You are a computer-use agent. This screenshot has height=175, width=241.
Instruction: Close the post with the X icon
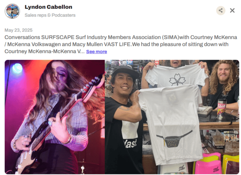[x=232, y=11]
